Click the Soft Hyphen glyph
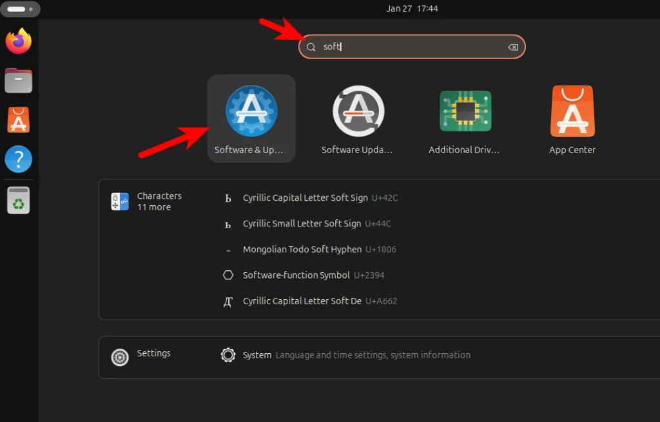Screen dimensions: 660x422 (228, 250)
